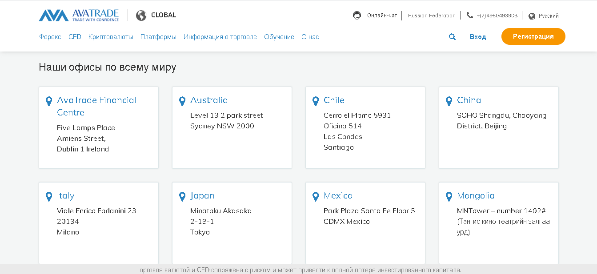
Task: Open the Информация о торговле menu
Action: [220, 37]
